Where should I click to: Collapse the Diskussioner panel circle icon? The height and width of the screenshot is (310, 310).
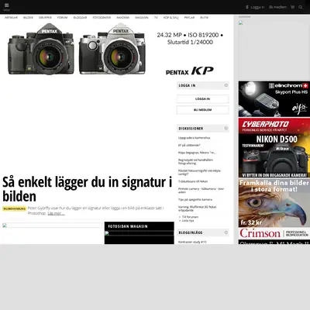coord(226,129)
